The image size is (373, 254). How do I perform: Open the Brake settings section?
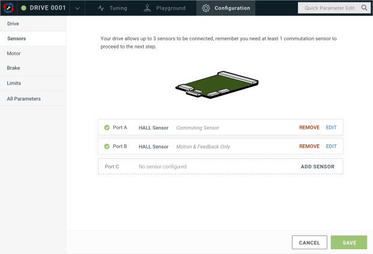pyautogui.click(x=13, y=68)
